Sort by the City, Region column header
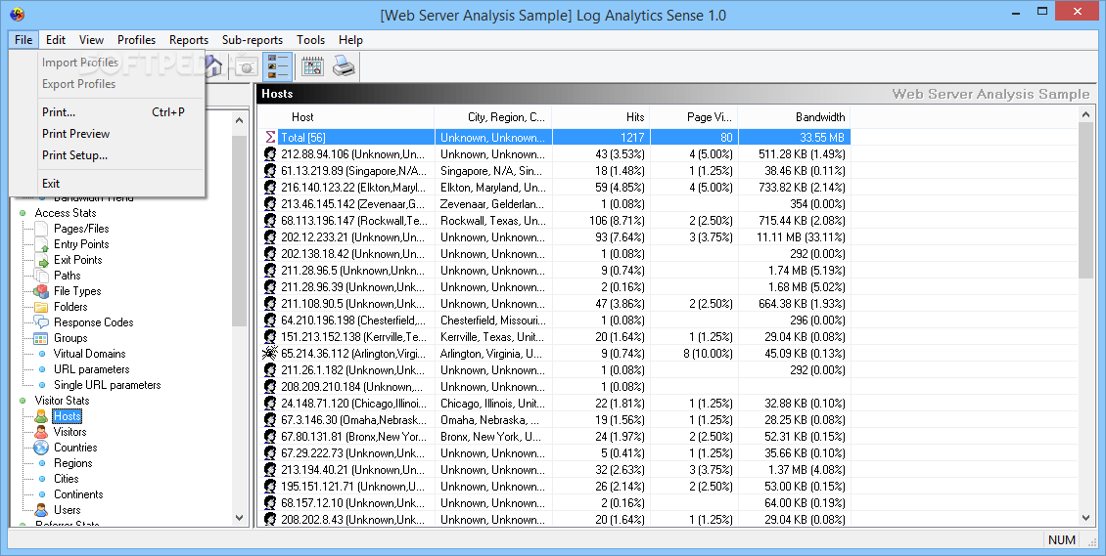This screenshot has width=1106, height=556. point(493,117)
